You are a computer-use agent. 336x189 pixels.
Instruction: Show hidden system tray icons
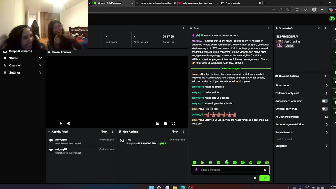(x=289, y=188)
